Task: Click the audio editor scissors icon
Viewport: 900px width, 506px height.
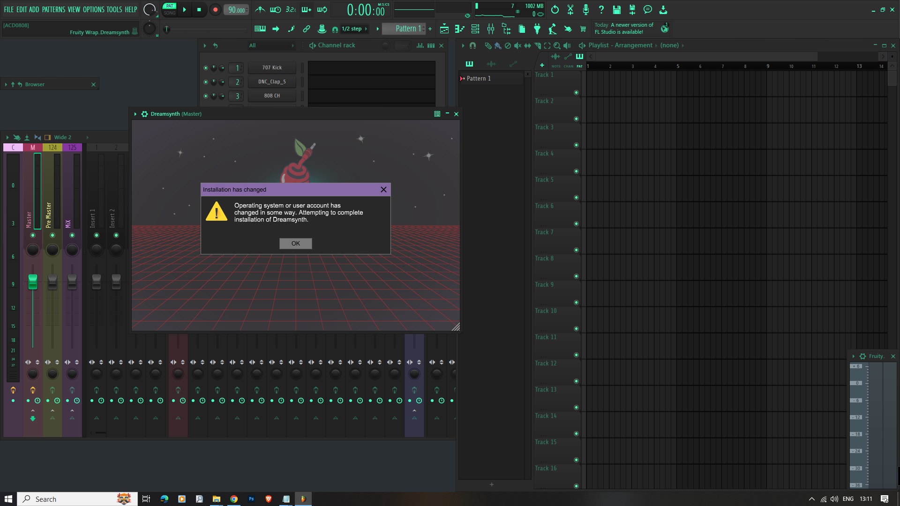Action: click(570, 9)
